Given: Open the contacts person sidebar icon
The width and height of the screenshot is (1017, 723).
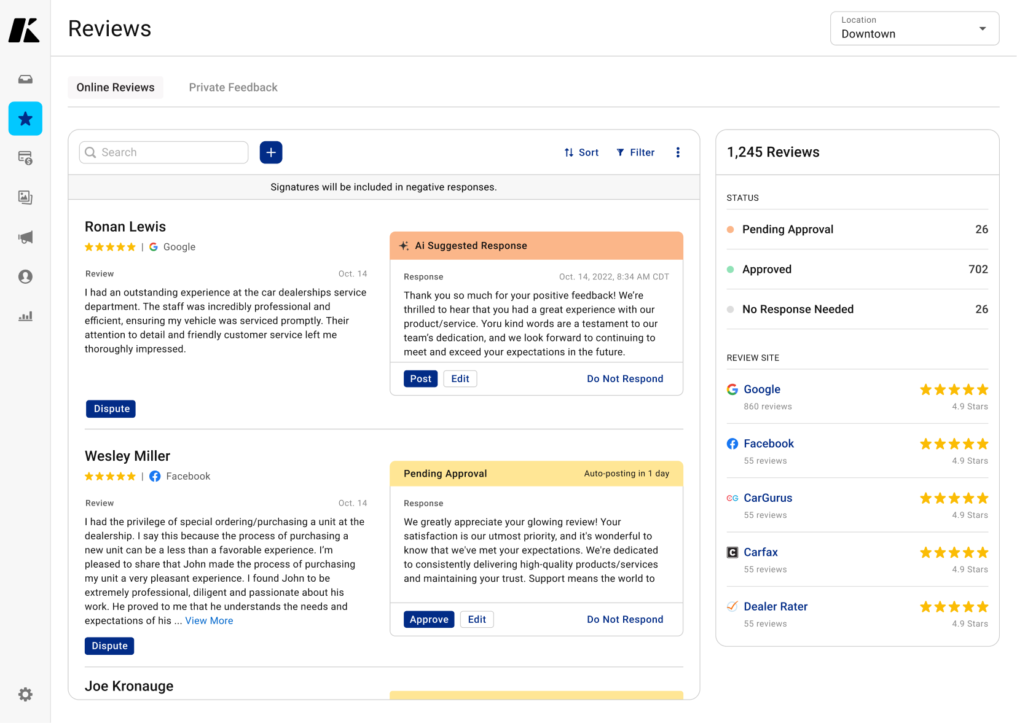Looking at the screenshot, I should pos(25,276).
